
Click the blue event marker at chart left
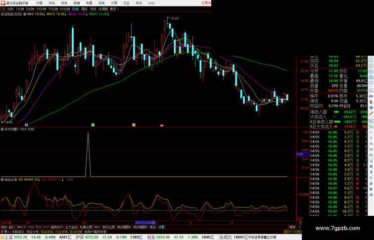[27, 125]
